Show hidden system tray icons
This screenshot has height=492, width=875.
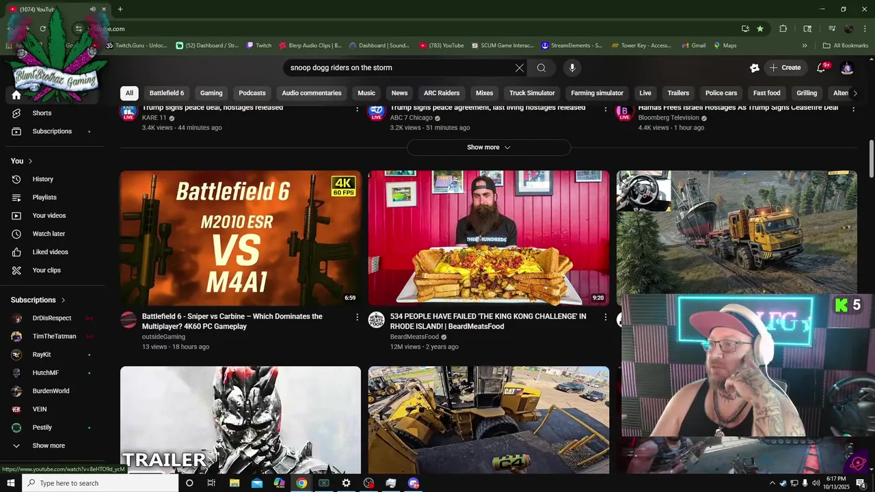(772, 483)
